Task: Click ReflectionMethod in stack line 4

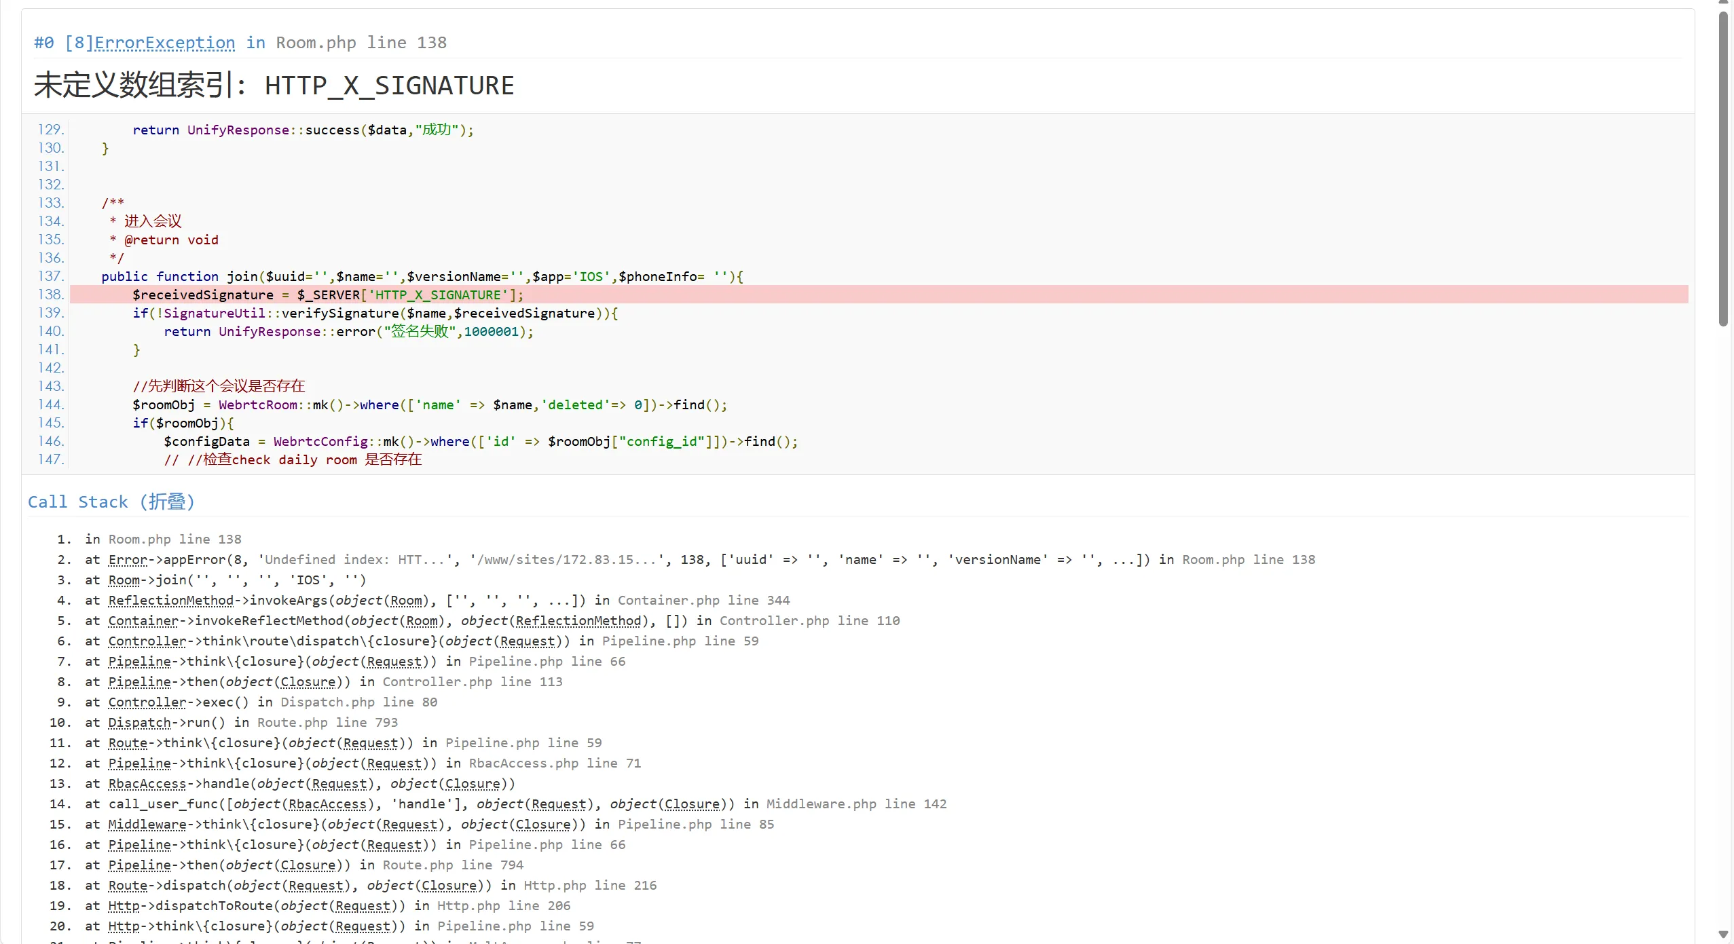Action: point(170,601)
